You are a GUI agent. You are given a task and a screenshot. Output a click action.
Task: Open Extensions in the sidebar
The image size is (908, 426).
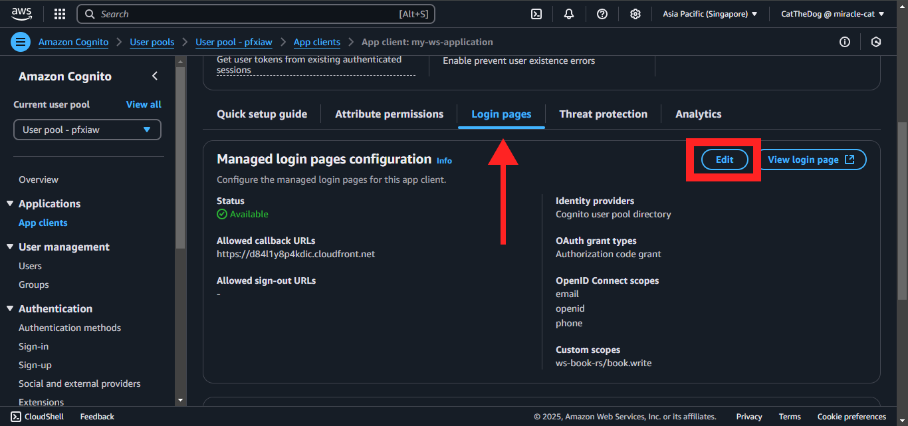tap(41, 402)
